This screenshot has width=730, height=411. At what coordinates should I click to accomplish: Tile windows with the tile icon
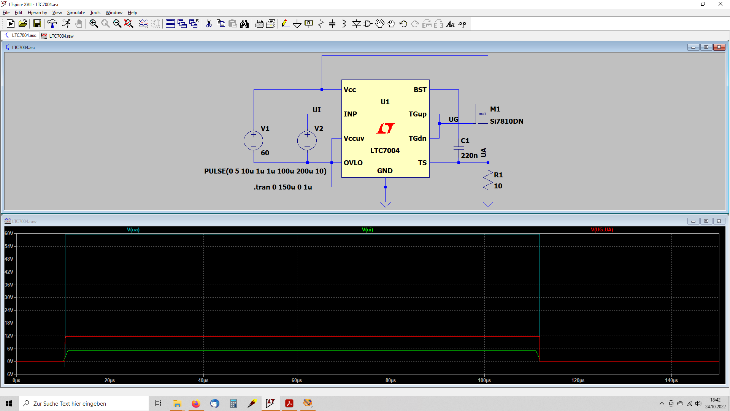(170, 24)
